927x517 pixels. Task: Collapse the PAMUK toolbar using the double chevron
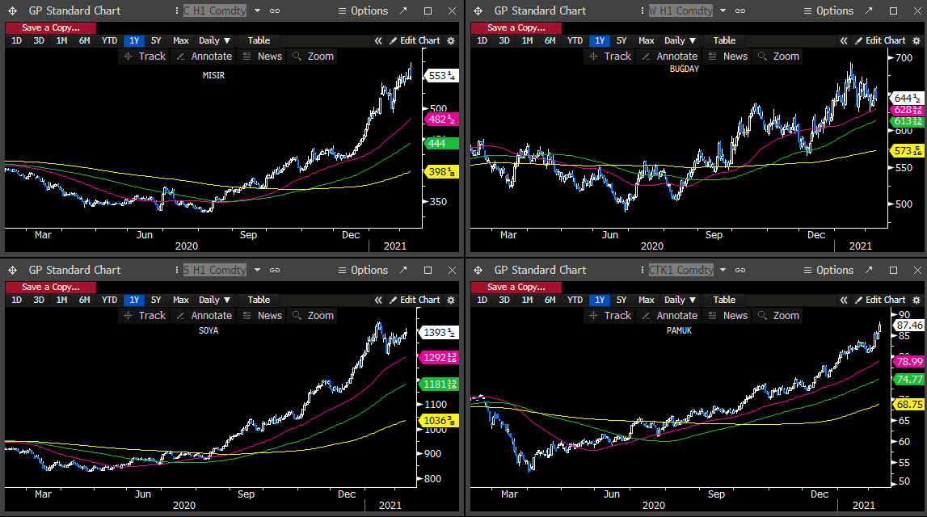click(x=844, y=301)
